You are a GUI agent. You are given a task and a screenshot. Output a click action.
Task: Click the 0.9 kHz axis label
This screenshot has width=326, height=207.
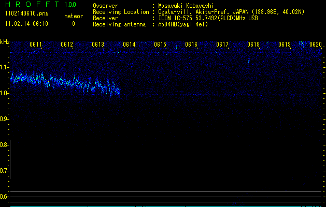[x=4, y=119]
